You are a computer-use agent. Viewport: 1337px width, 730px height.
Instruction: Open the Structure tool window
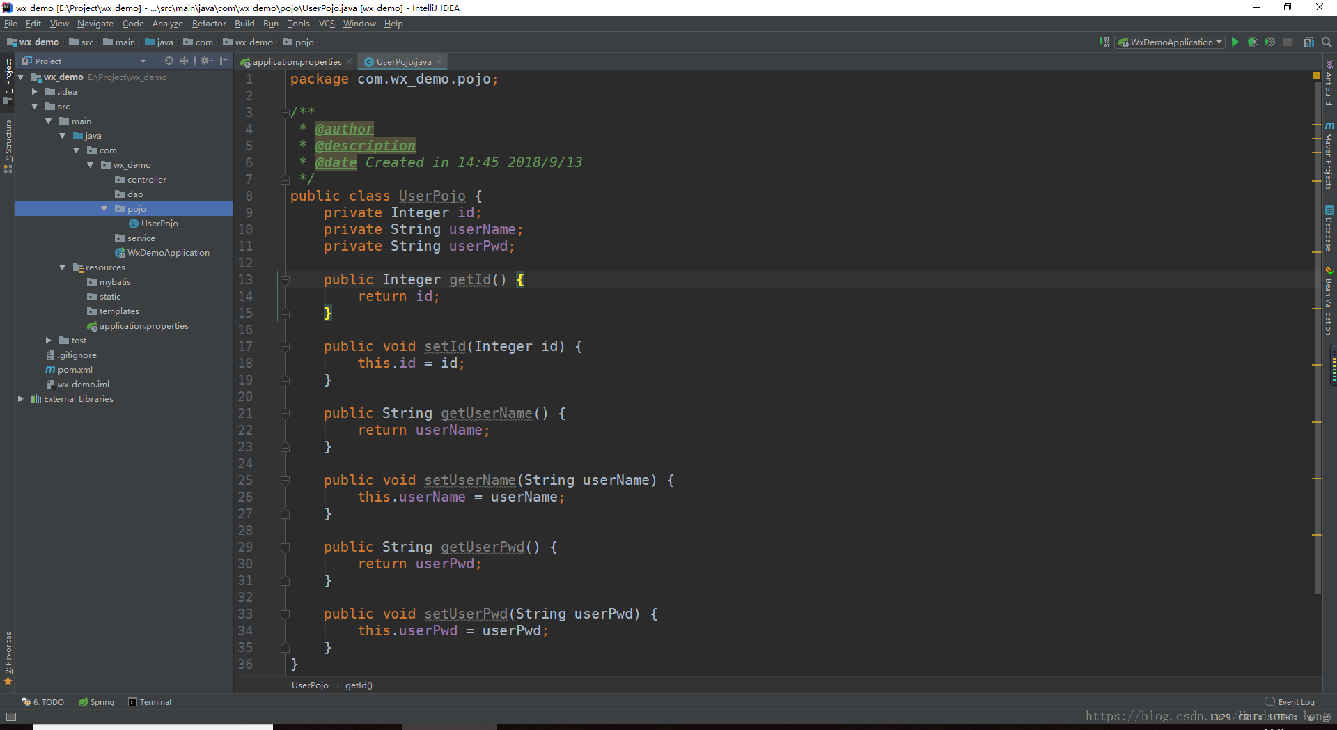pos(8,146)
